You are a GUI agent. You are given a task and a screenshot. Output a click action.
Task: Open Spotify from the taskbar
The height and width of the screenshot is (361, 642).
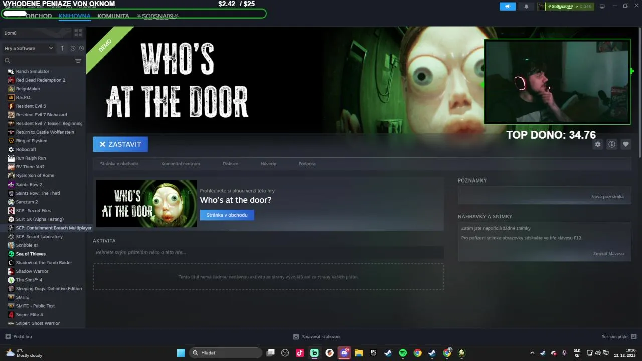403,353
